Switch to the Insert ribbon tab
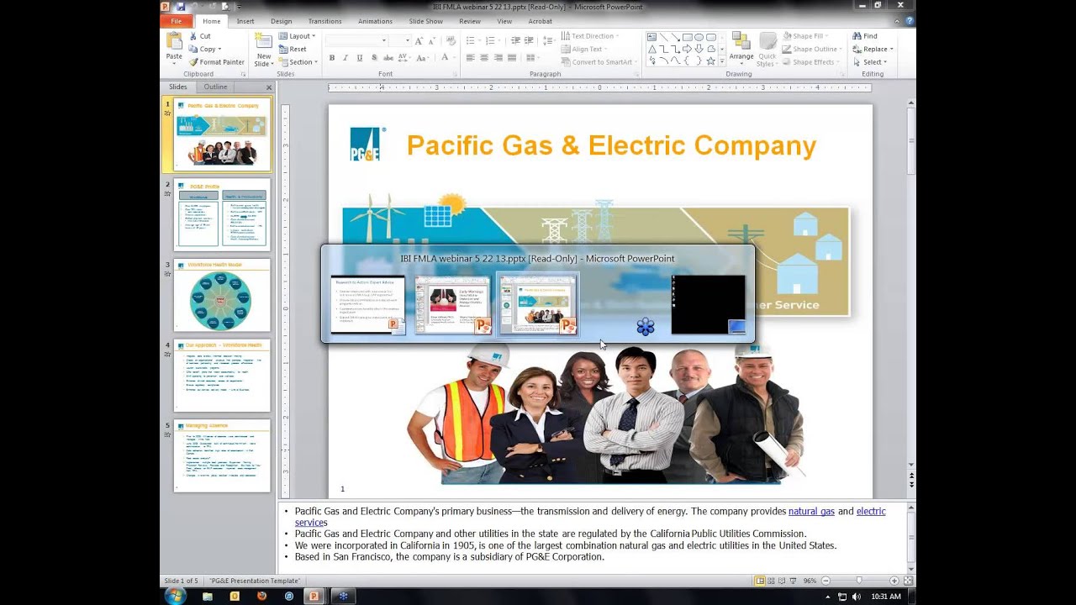This screenshot has height=605, width=1076. 245,21
